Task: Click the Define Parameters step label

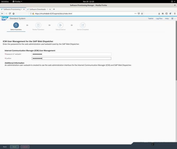Action: pyautogui.click(x=16, y=29)
